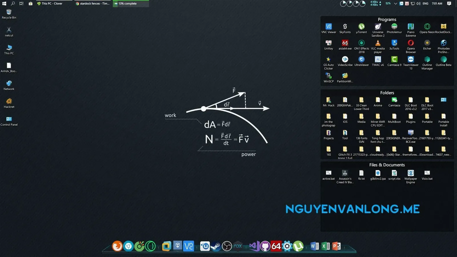Open the Windows Start menu
The width and height of the screenshot is (457, 257).
4,3
